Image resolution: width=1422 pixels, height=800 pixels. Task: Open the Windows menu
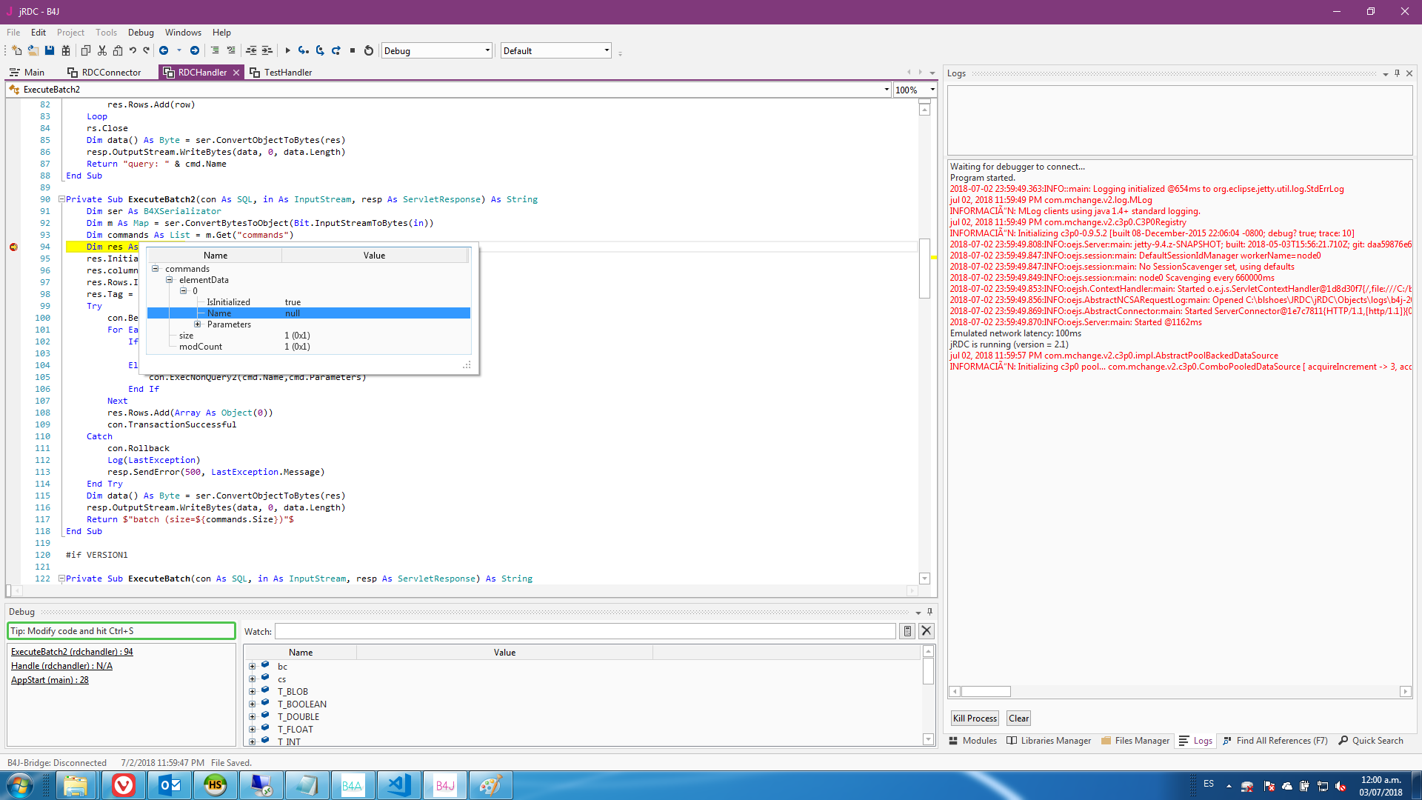point(183,33)
